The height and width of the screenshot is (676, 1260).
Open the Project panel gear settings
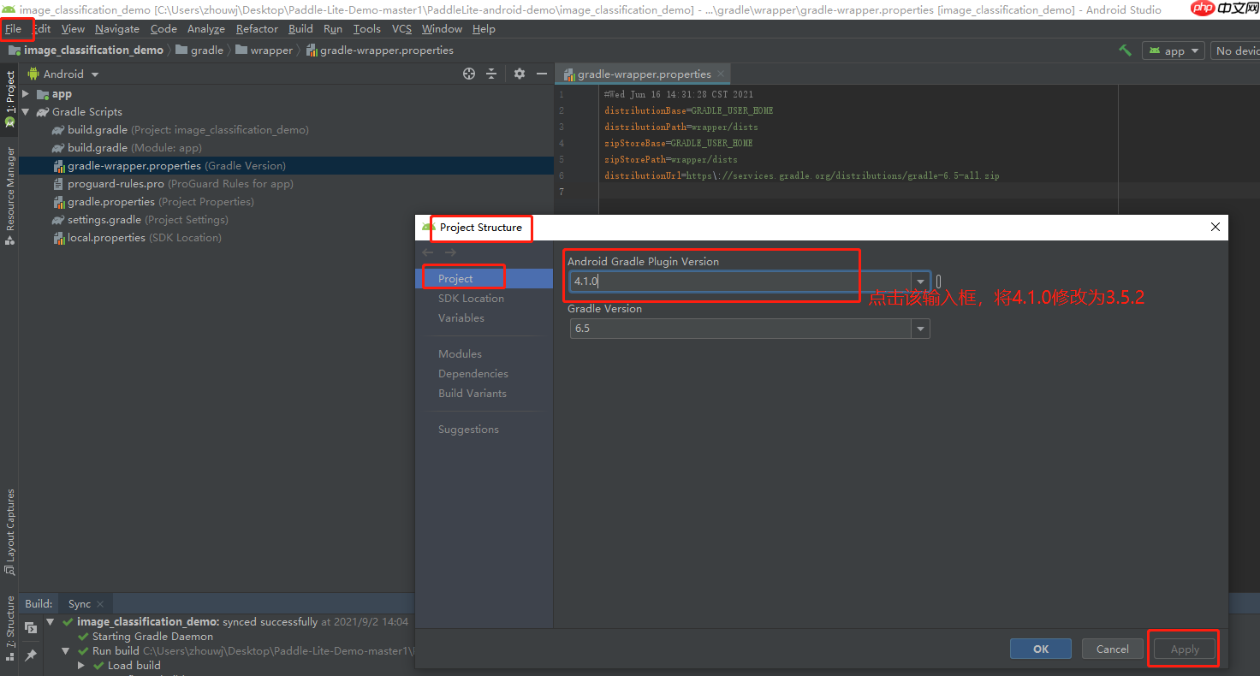click(x=519, y=74)
